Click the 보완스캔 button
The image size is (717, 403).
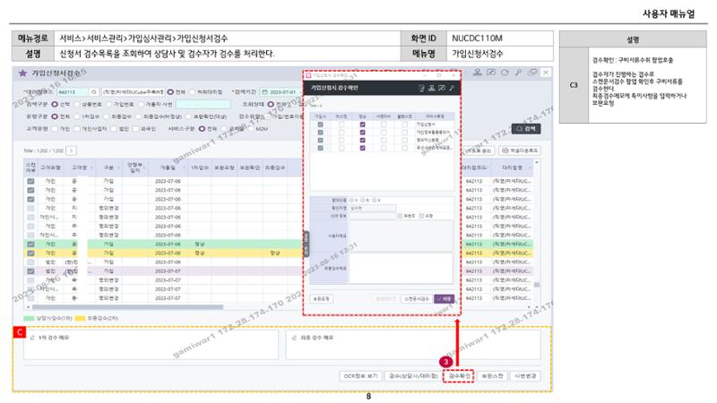[x=492, y=375]
